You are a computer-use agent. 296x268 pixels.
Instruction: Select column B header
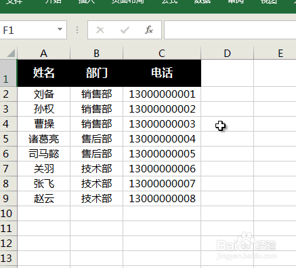pos(97,54)
